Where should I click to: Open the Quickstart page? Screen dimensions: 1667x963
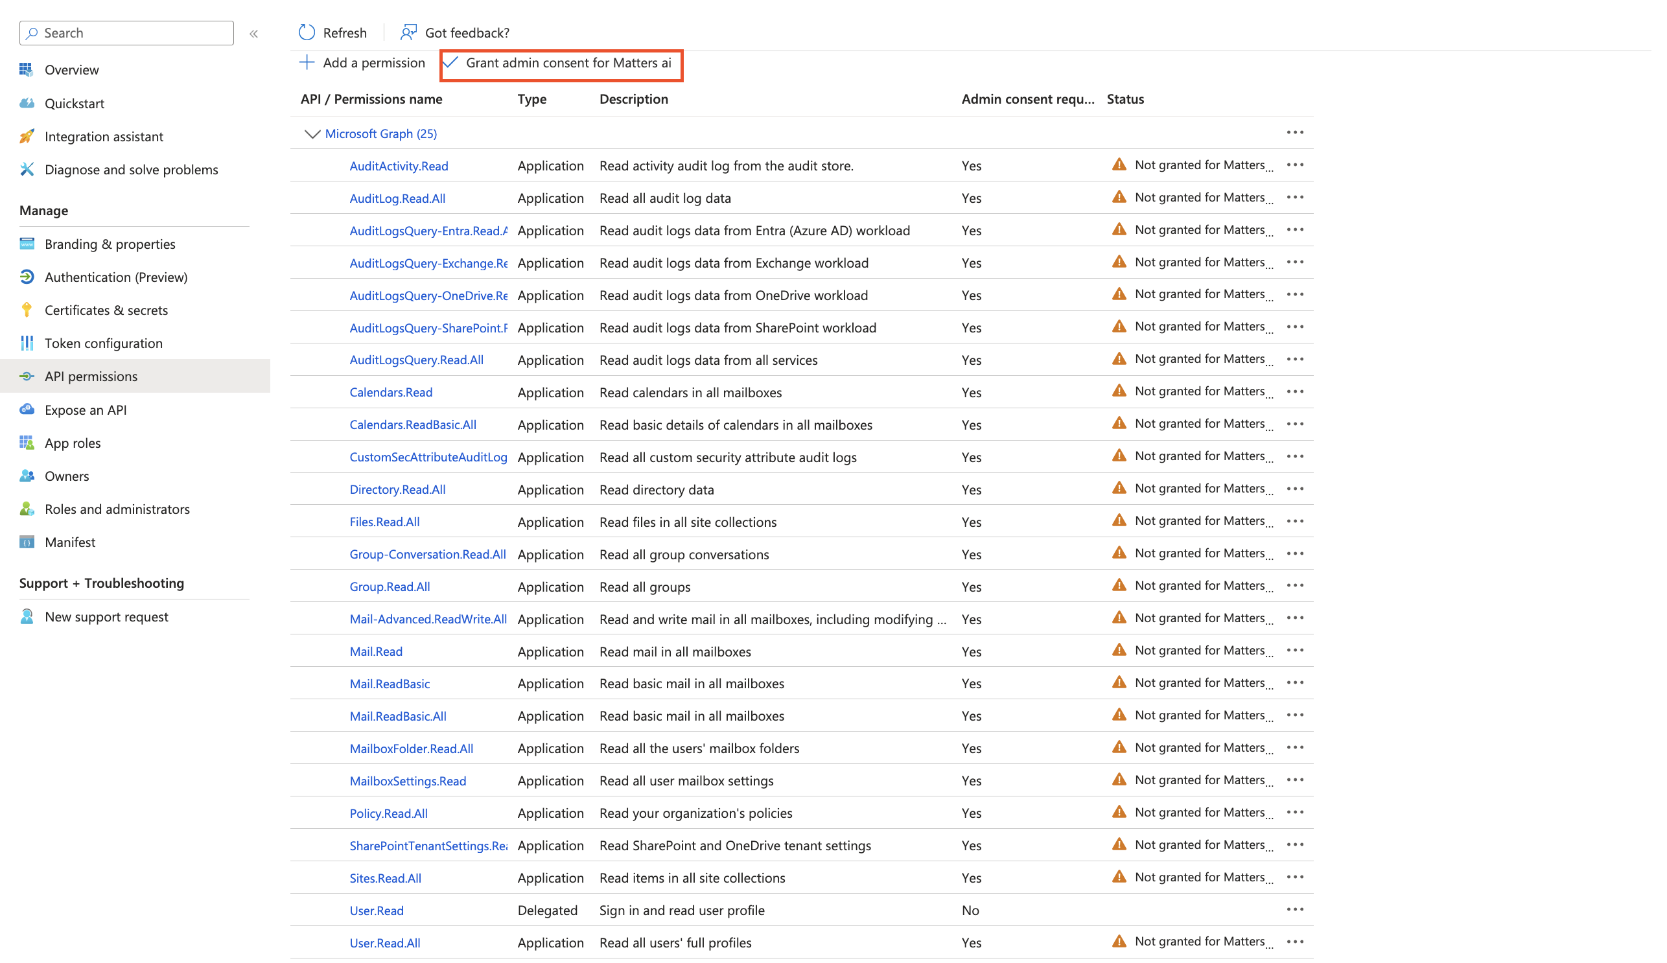point(74,103)
